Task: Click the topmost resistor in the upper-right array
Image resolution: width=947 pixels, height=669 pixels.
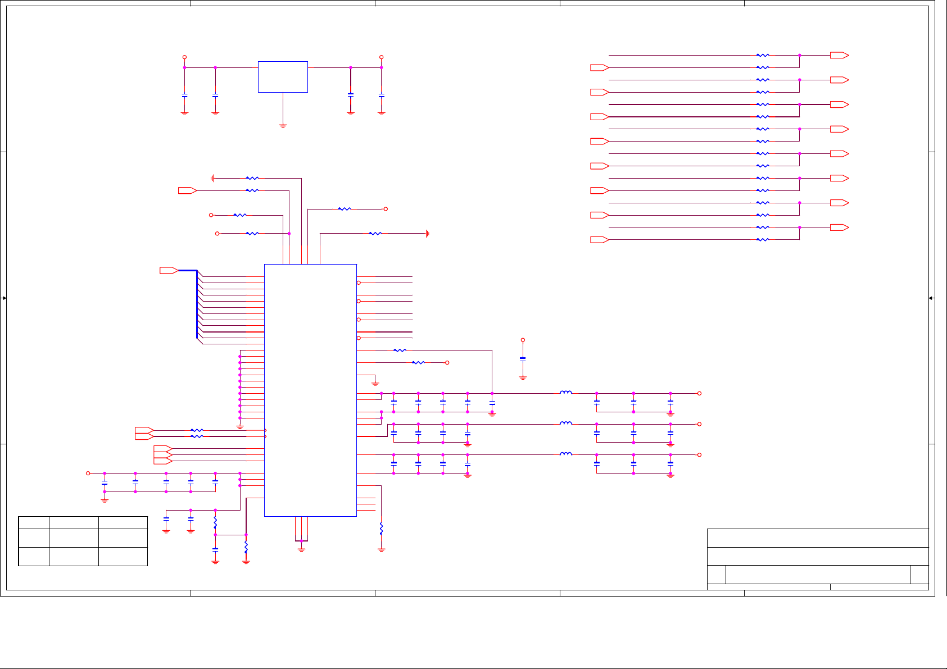Action: pos(762,55)
